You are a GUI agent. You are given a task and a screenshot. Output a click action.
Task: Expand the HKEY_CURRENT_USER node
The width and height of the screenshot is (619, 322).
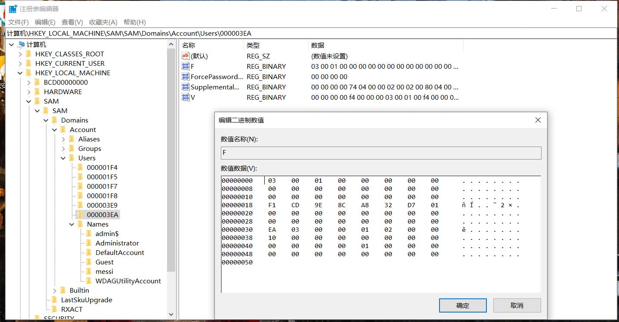(x=20, y=63)
